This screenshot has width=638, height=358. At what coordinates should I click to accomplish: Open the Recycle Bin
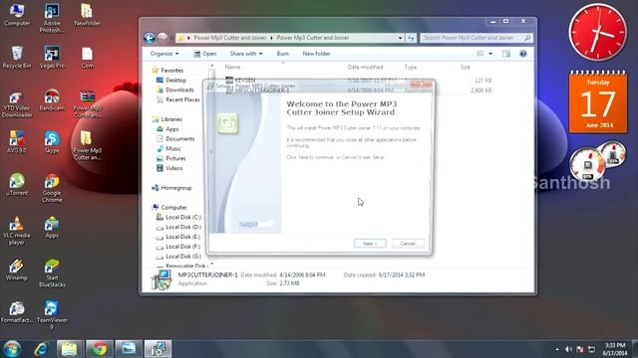pyautogui.click(x=17, y=58)
